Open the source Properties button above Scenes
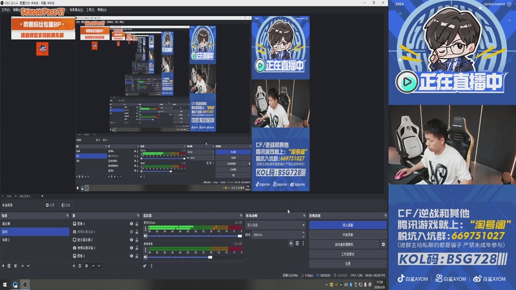 pyautogui.click(x=50, y=205)
